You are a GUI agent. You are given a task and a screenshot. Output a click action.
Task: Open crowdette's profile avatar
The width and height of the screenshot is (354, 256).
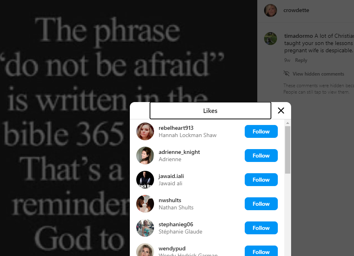(x=271, y=10)
